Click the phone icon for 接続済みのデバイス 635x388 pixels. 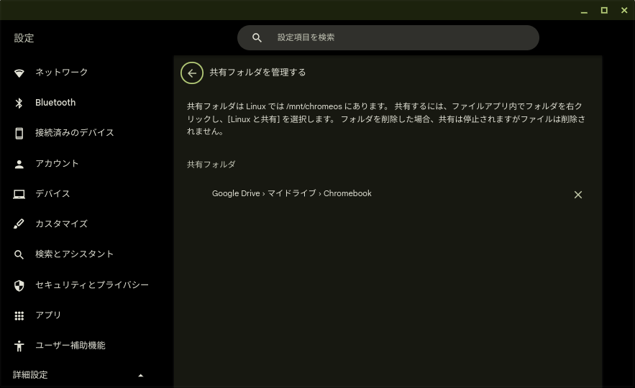coord(19,133)
